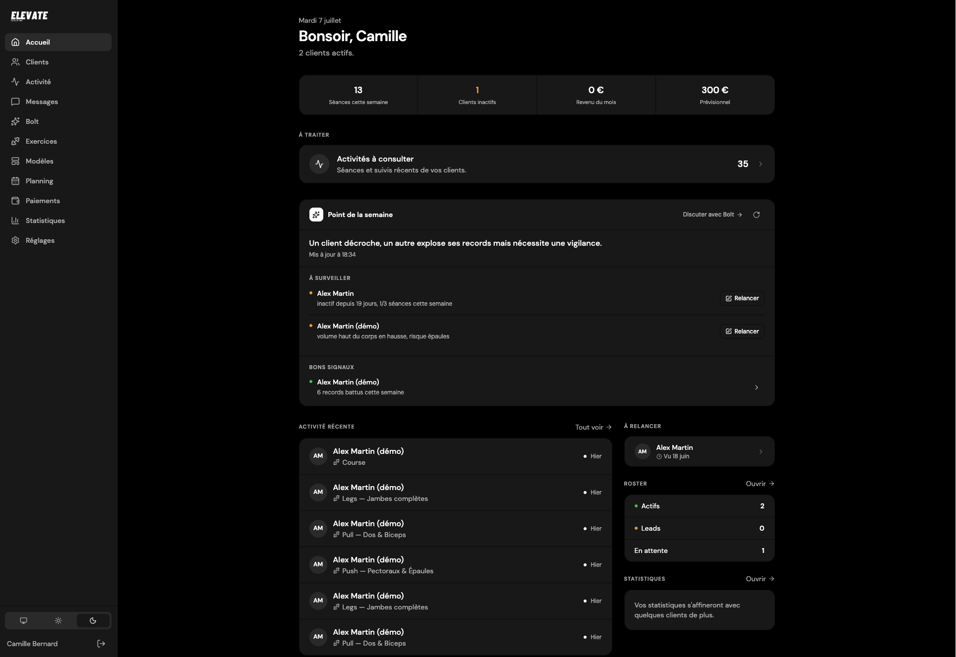Click Tout voir for recent activity
Screen dimensions: 956x657
click(593, 427)
